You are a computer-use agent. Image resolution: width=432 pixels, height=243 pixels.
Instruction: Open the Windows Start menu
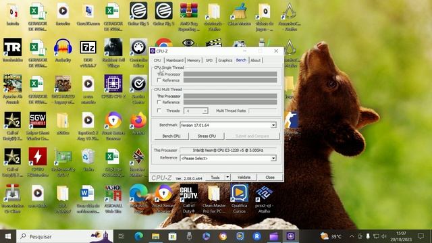tap(8, 236)
